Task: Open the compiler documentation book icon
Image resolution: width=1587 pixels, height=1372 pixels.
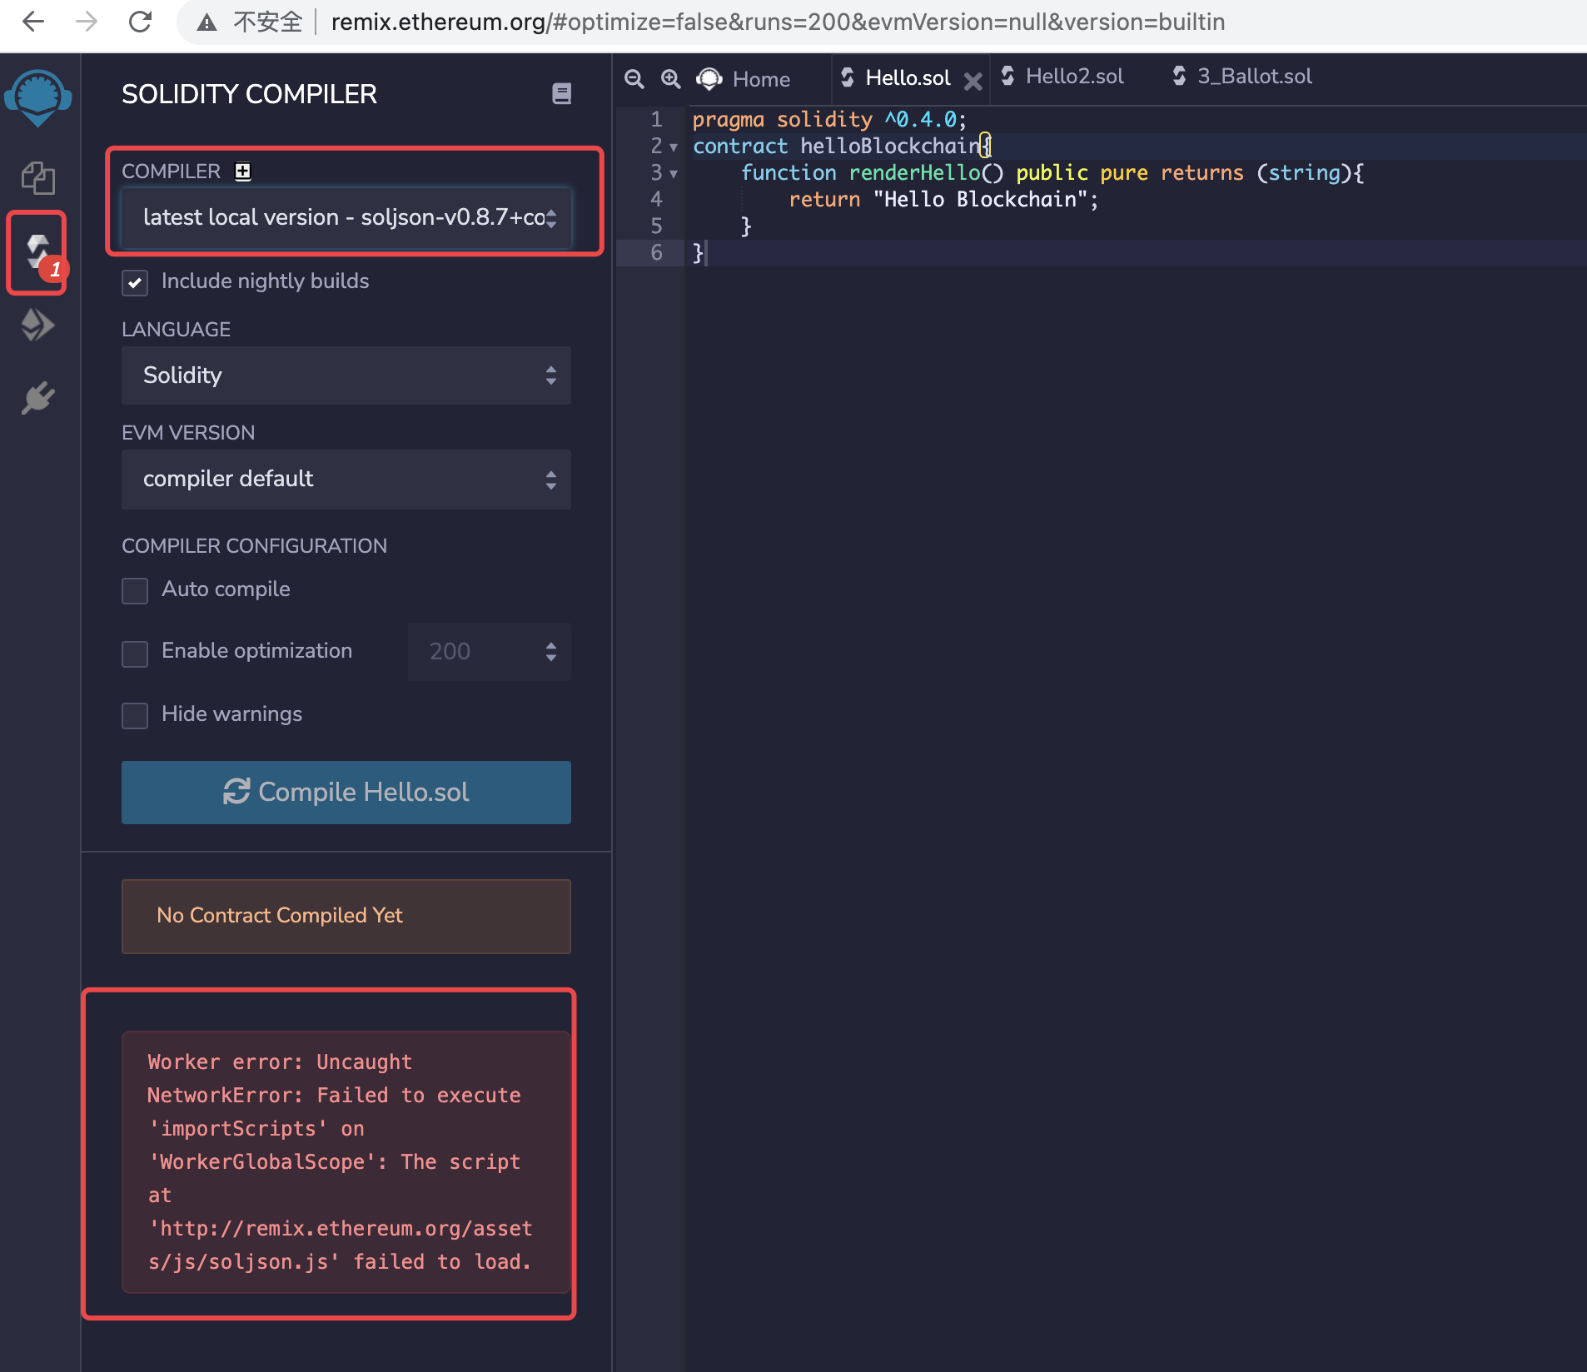Action: (562, 93)
